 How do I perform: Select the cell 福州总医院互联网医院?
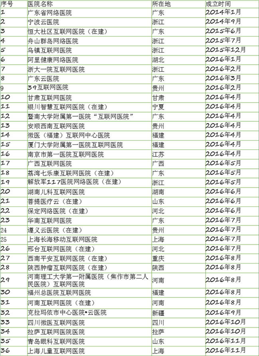coord(89,293)
